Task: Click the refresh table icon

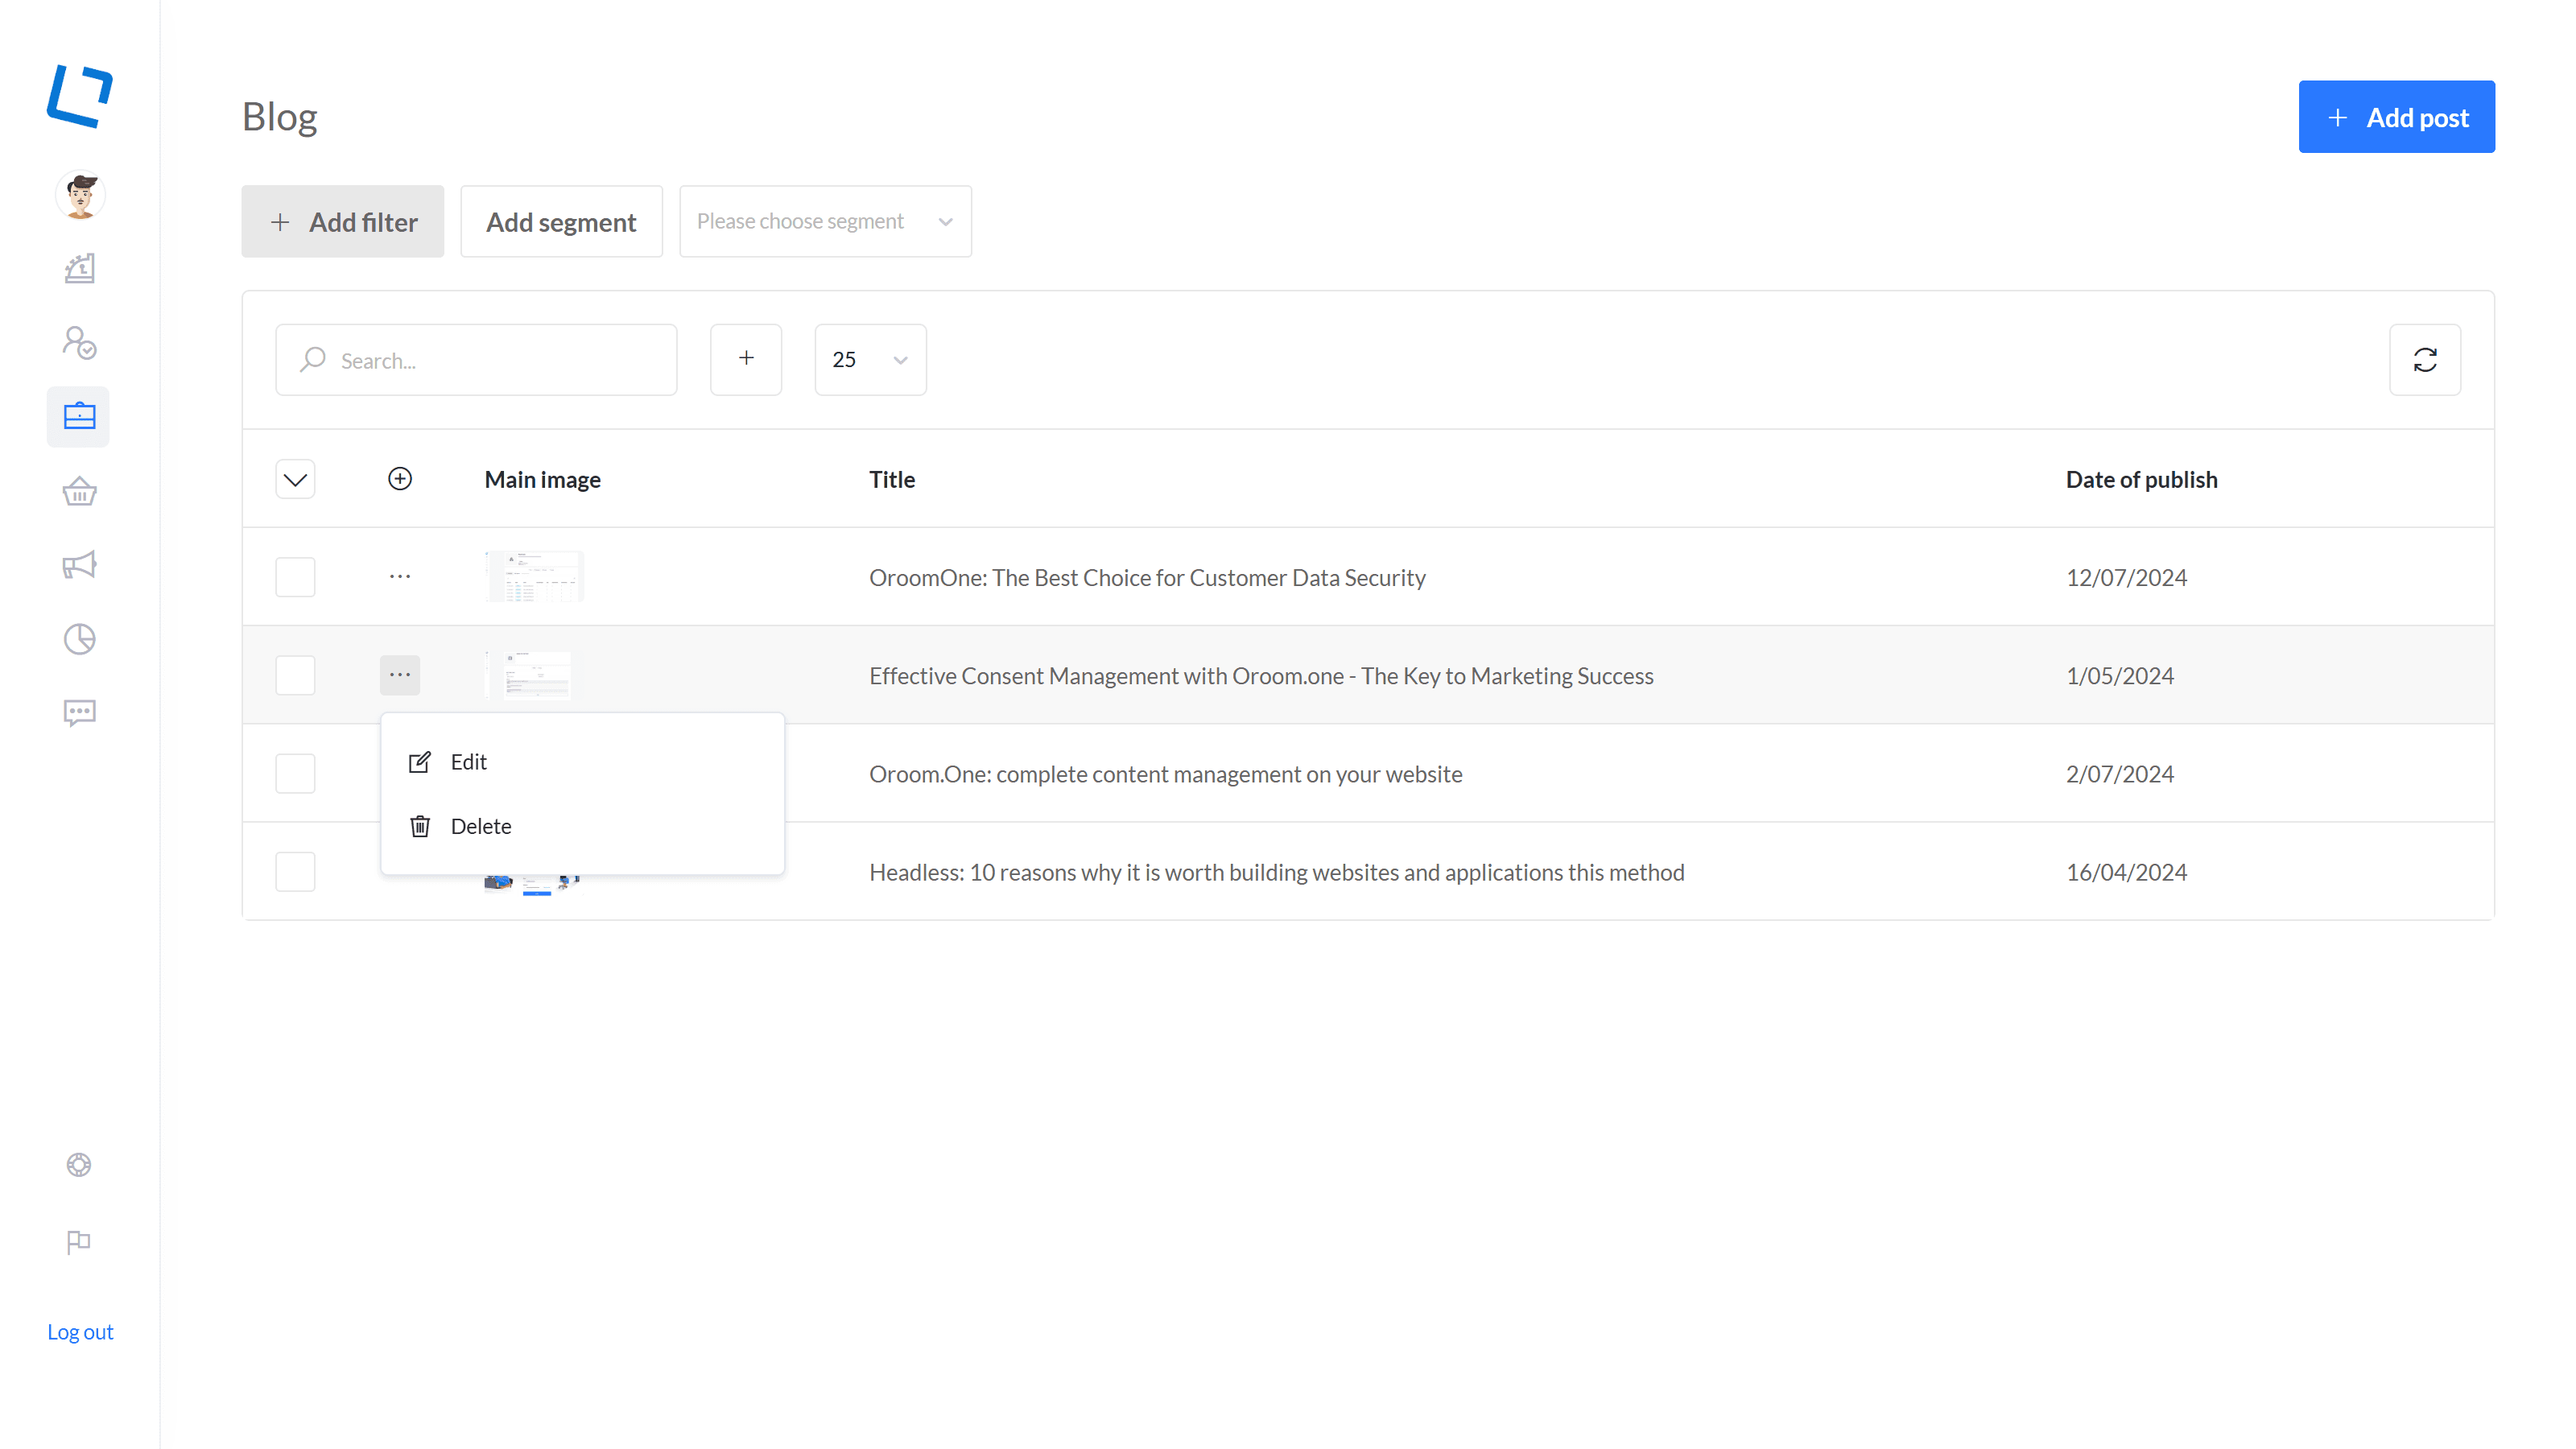Action: click(2424, 360)
